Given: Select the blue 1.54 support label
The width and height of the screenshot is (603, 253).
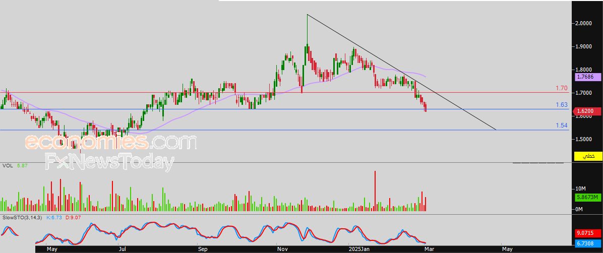Looking at the screenshot, I should click(562, 125).
